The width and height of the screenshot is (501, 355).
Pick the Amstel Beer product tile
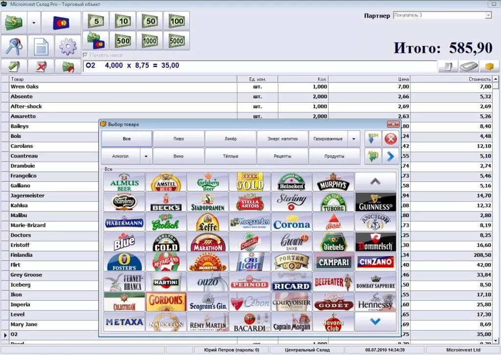(166, 181)
